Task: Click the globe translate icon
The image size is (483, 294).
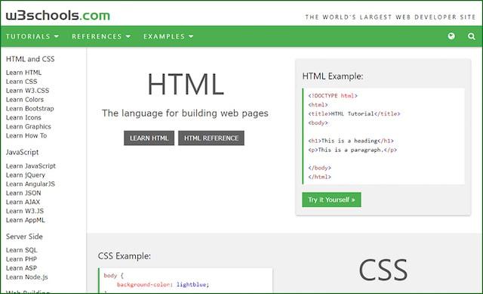Action: pyautogui.click(x=451, y=36)
